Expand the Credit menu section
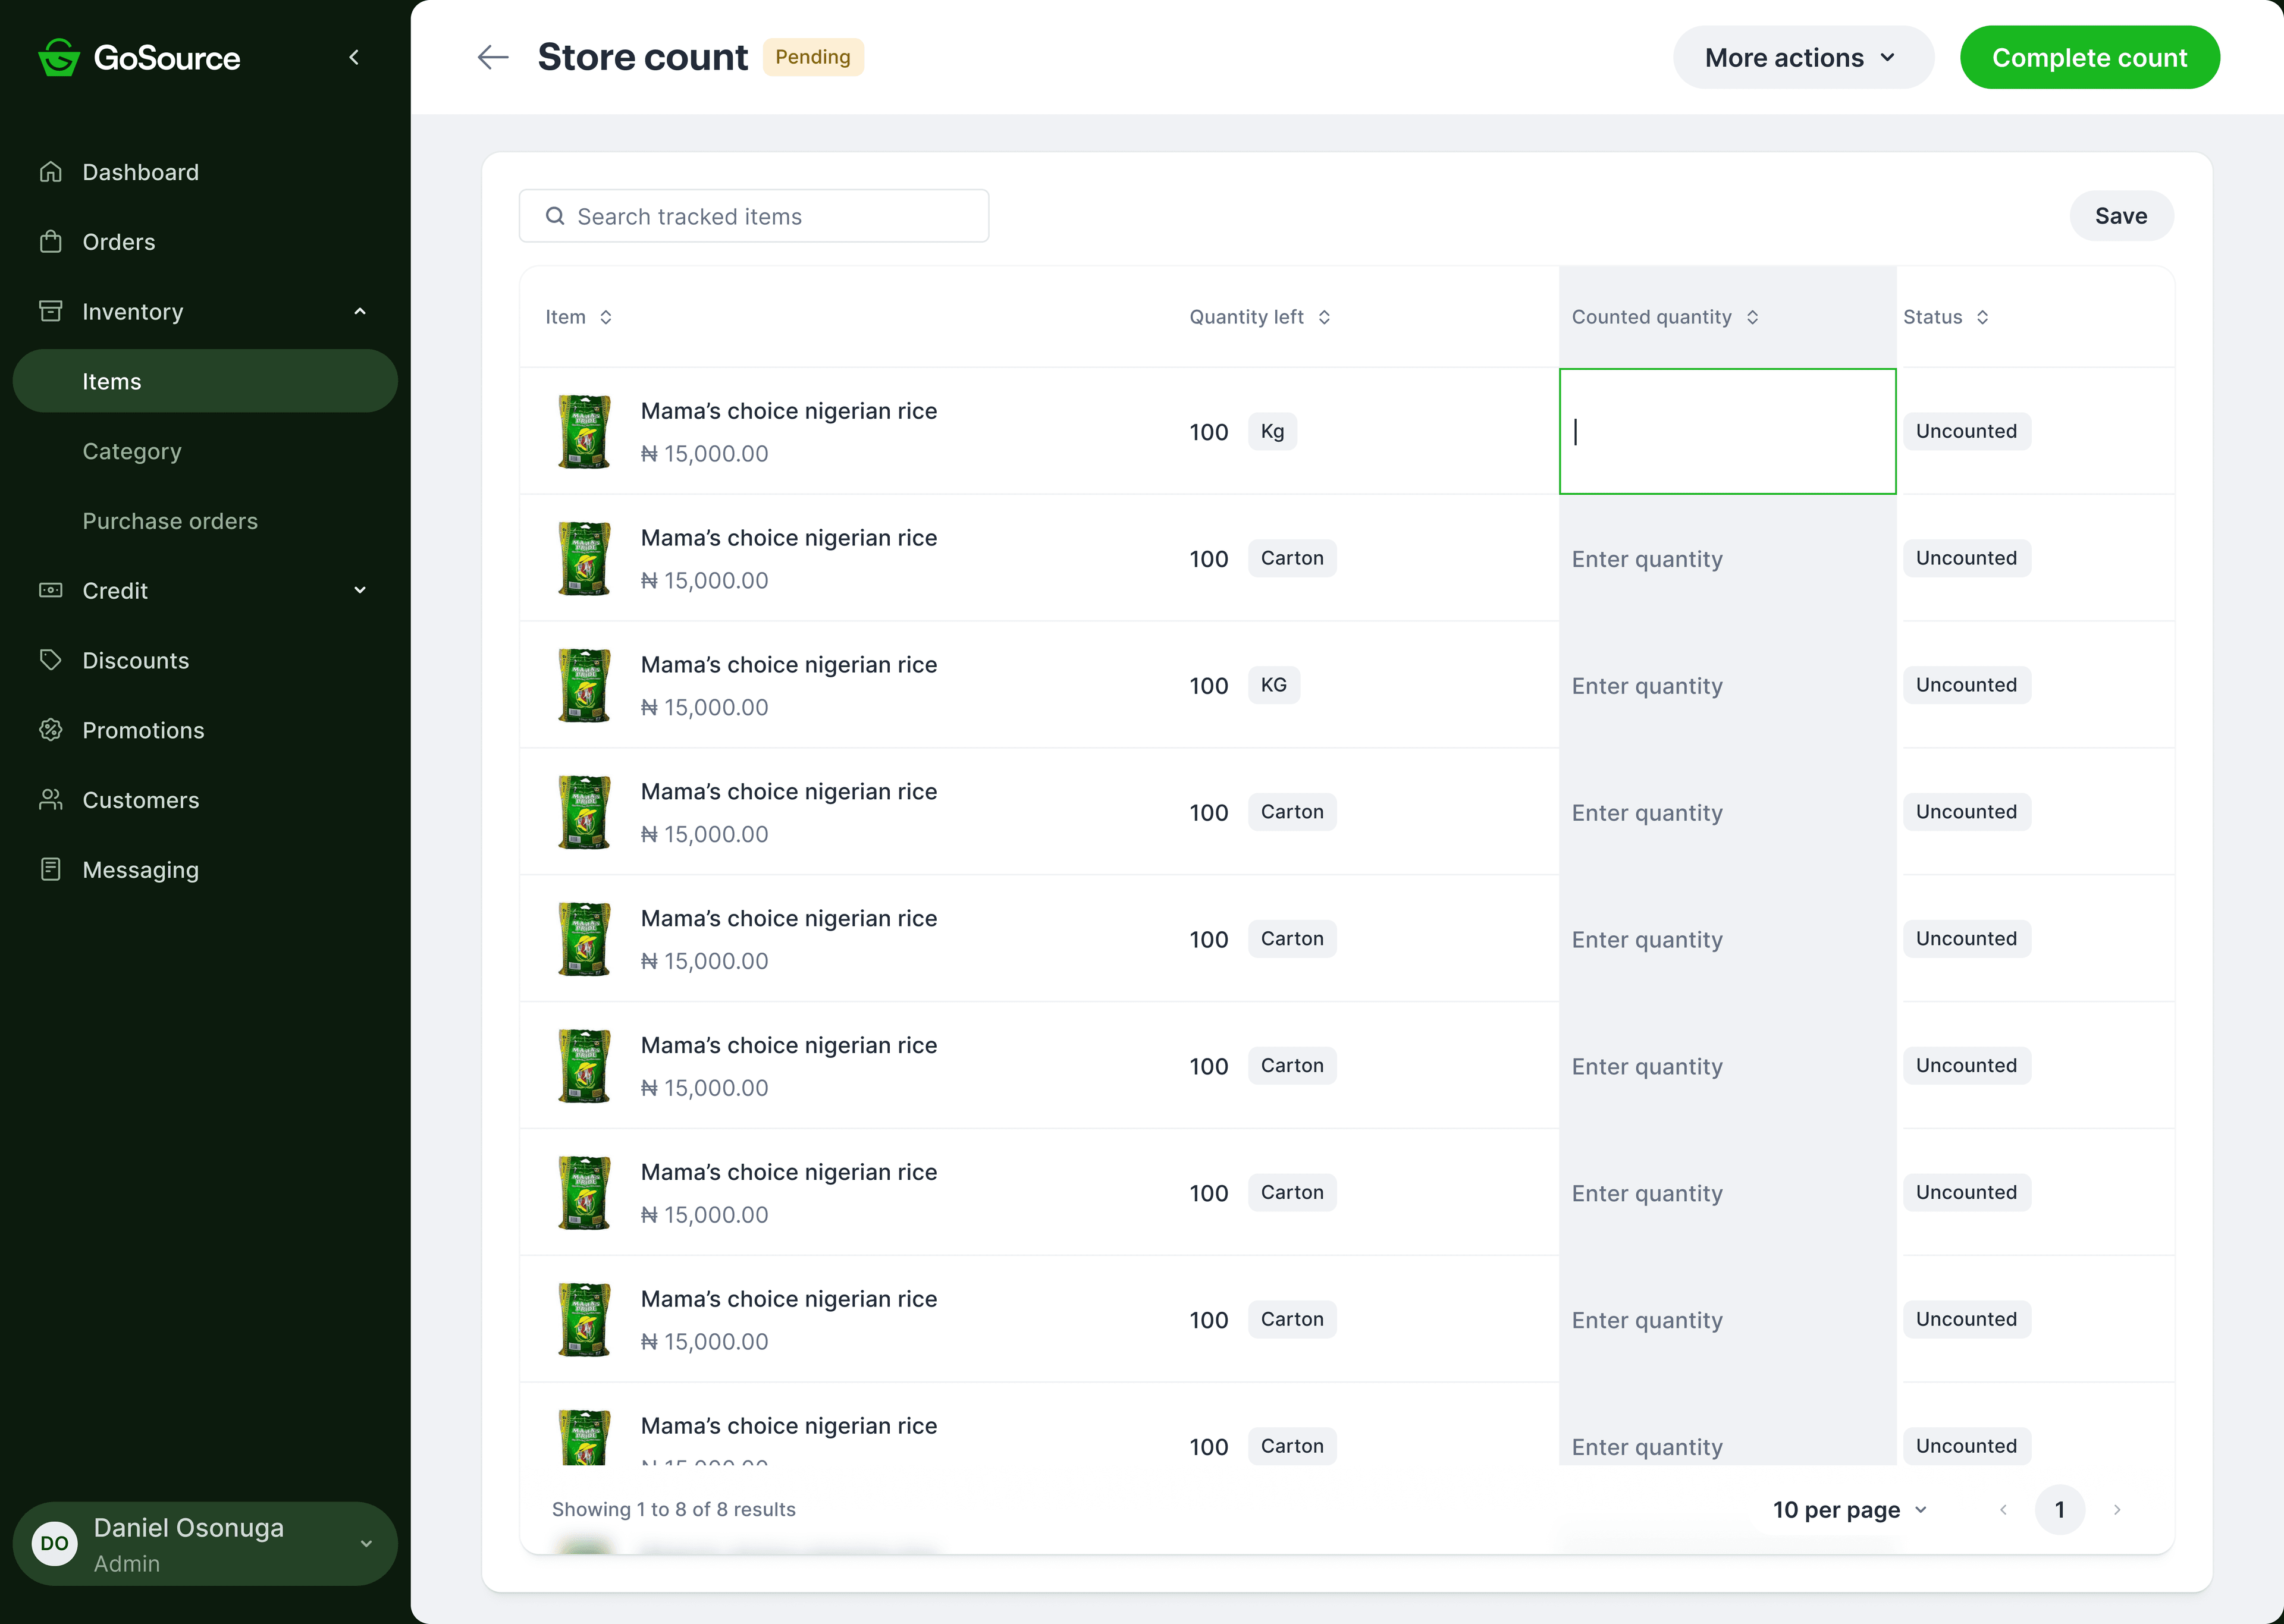Viewport: 2284px width, 1624px height. [360, 590]
